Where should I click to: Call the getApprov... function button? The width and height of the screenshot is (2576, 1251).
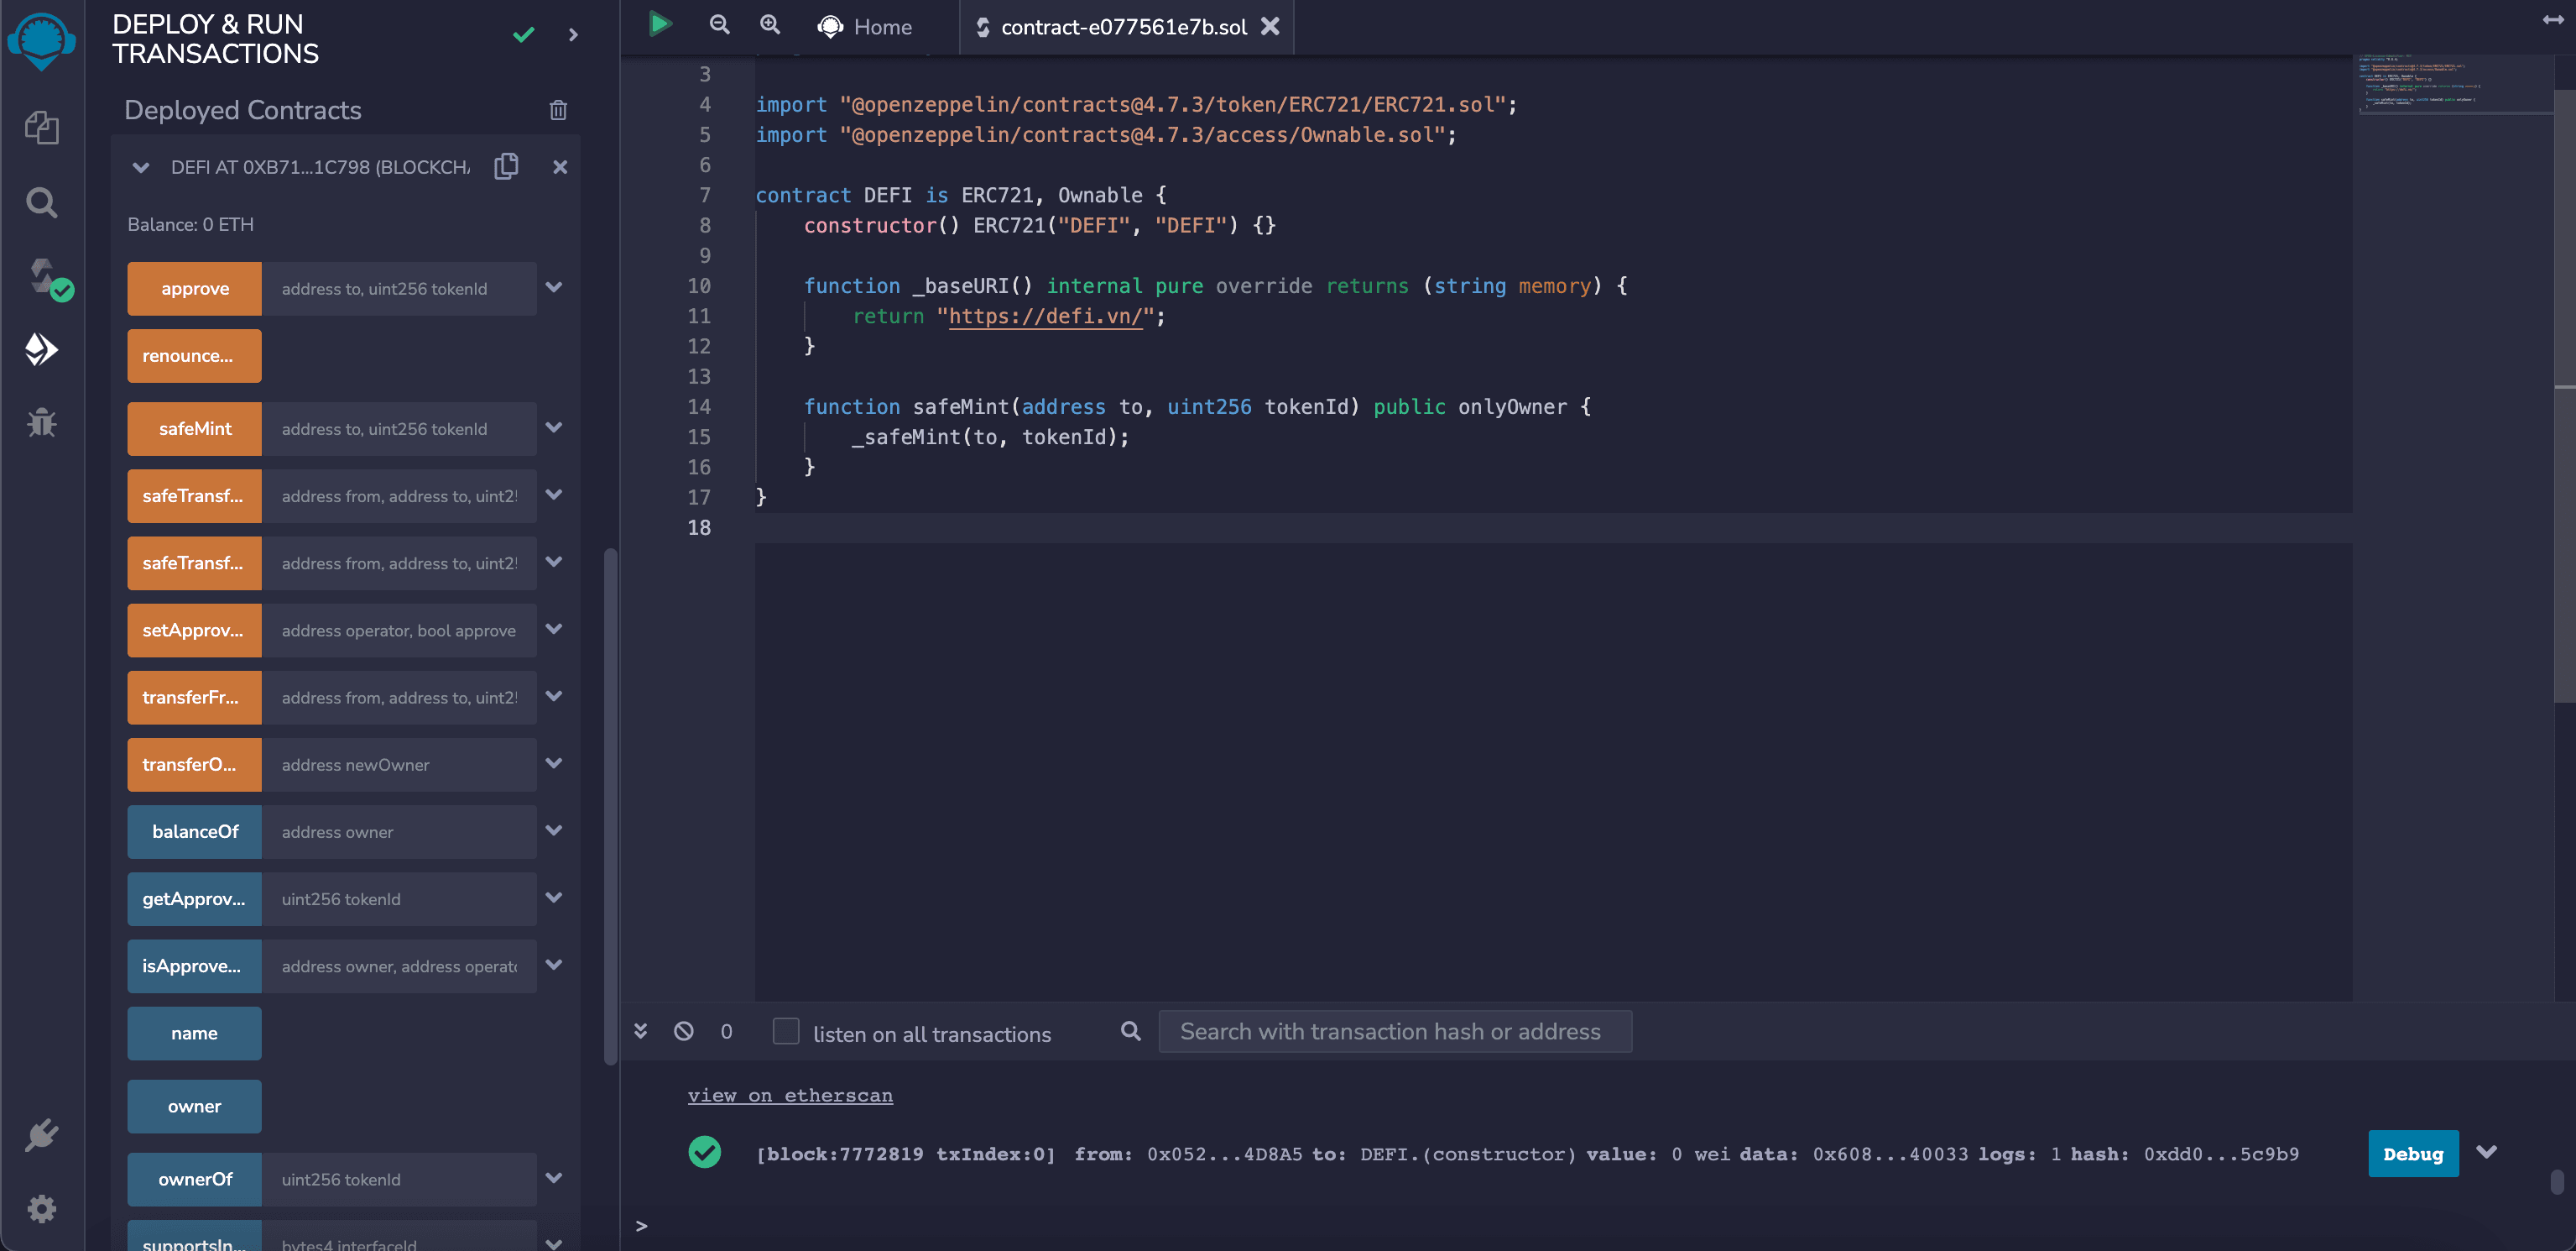[x=194, y=898]
